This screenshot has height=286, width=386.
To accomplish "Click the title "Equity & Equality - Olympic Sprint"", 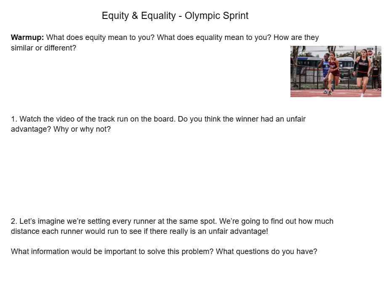I will tap(175, 16).
